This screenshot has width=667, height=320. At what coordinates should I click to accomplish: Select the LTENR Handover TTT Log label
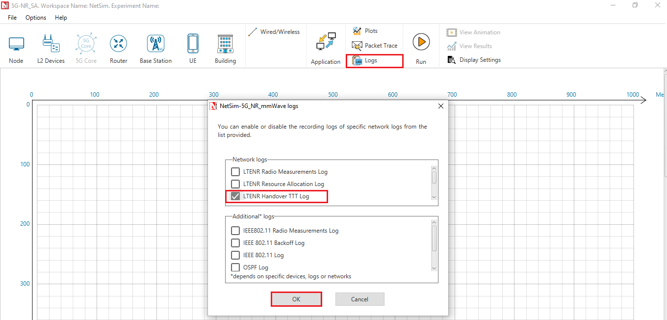[276, 196]
